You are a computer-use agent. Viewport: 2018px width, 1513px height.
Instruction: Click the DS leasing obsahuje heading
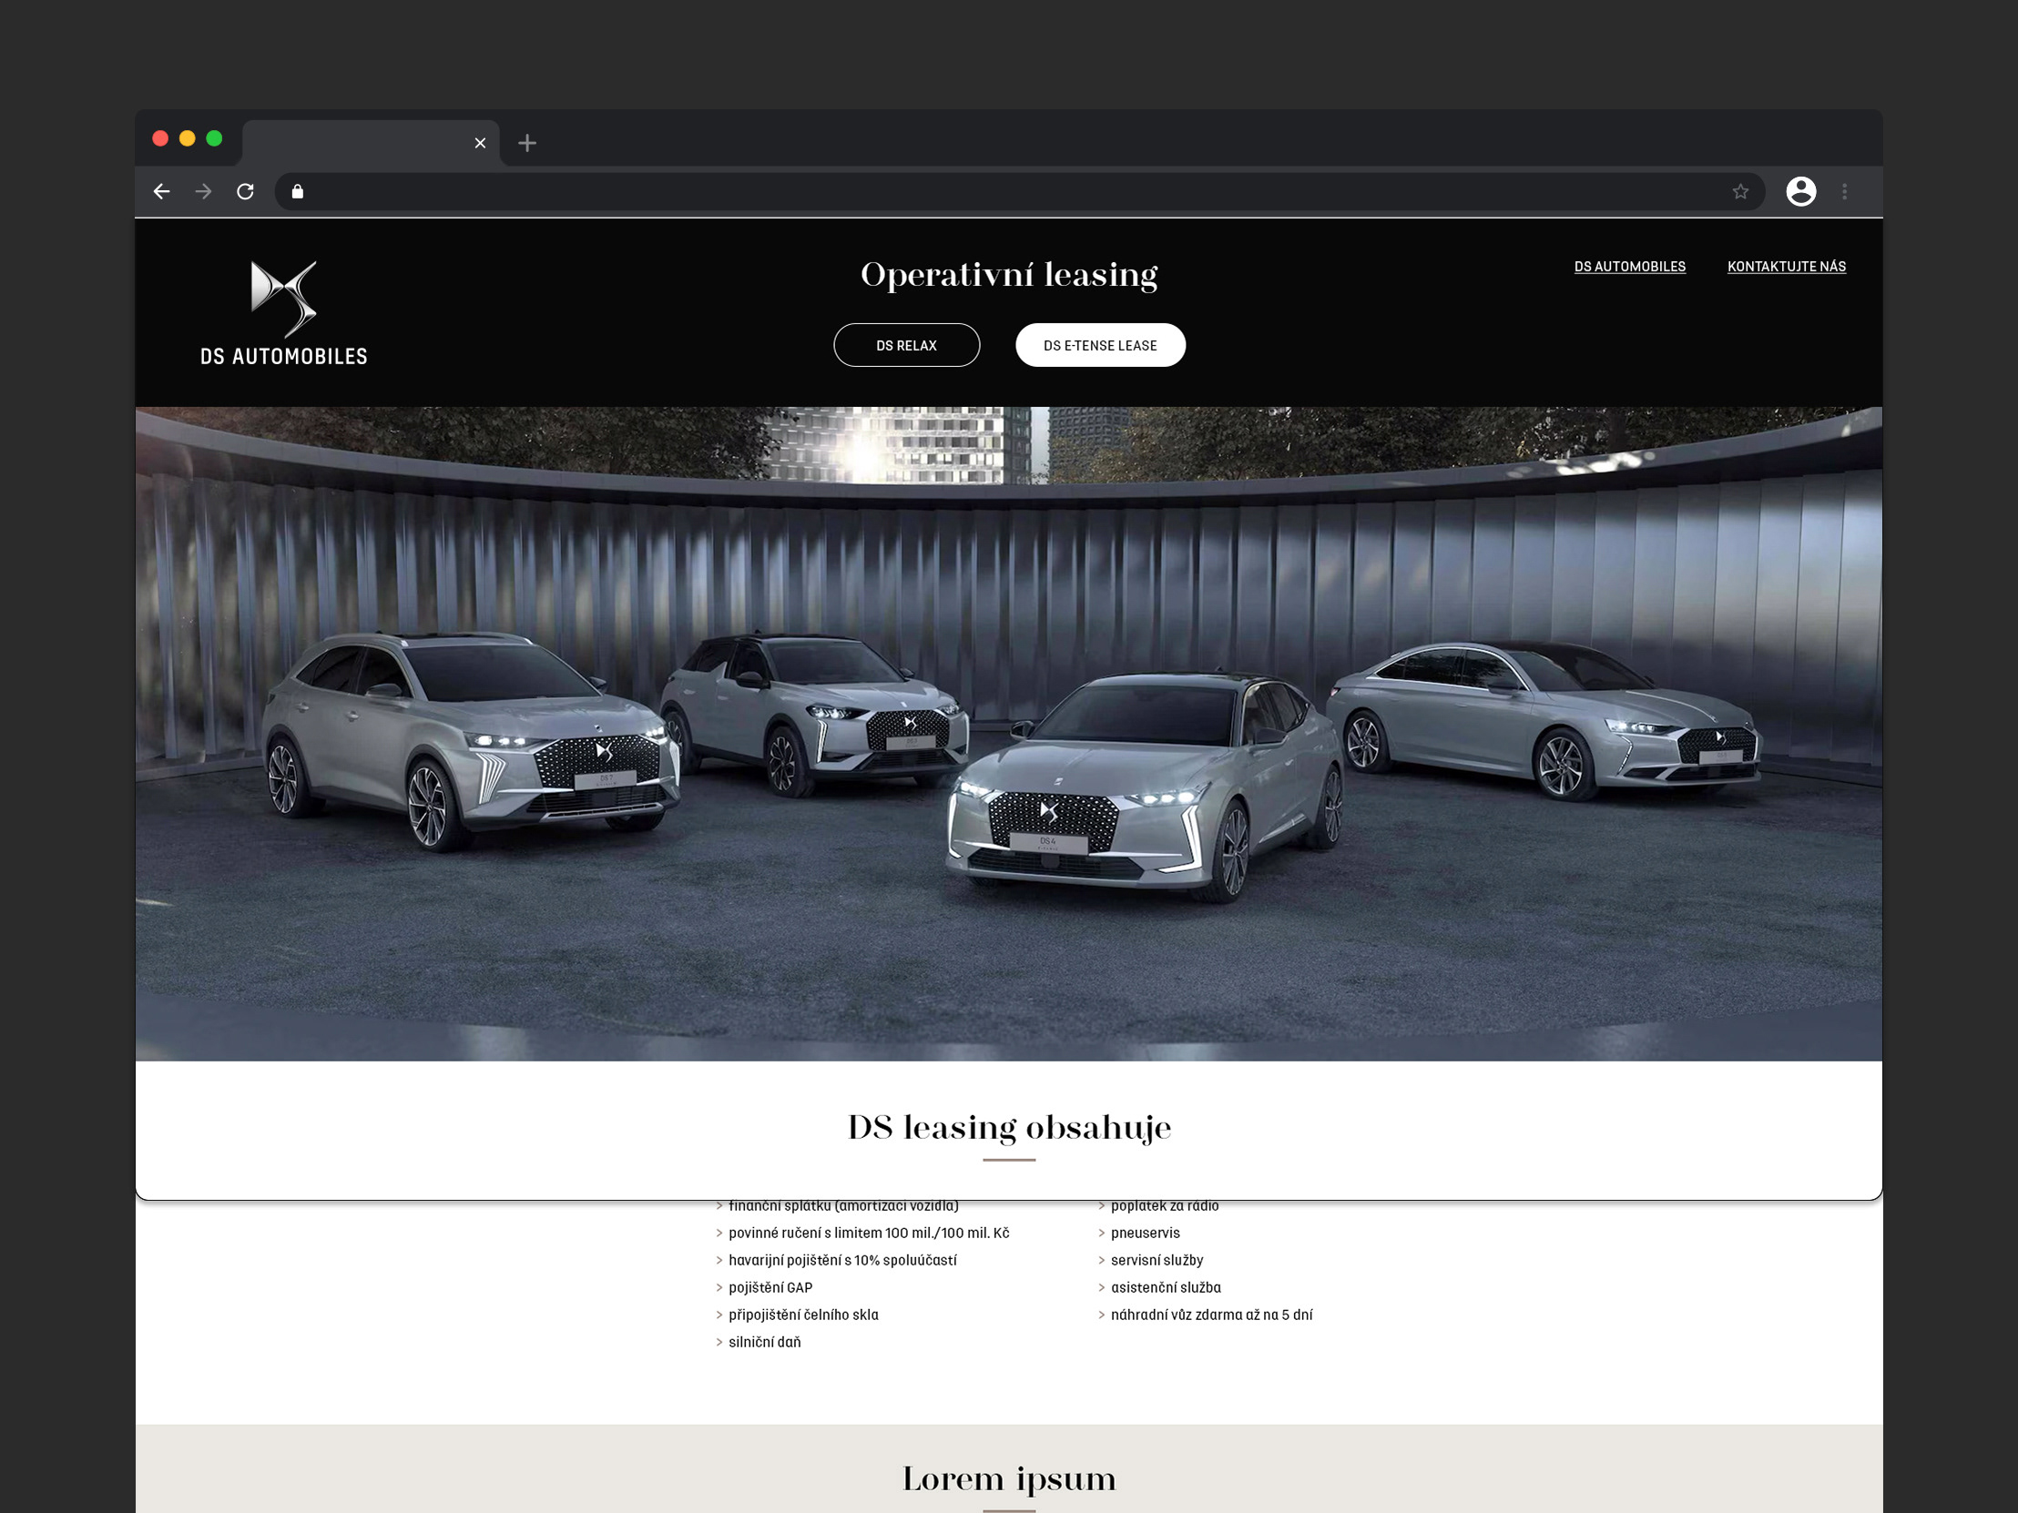click(1009, 1127)
